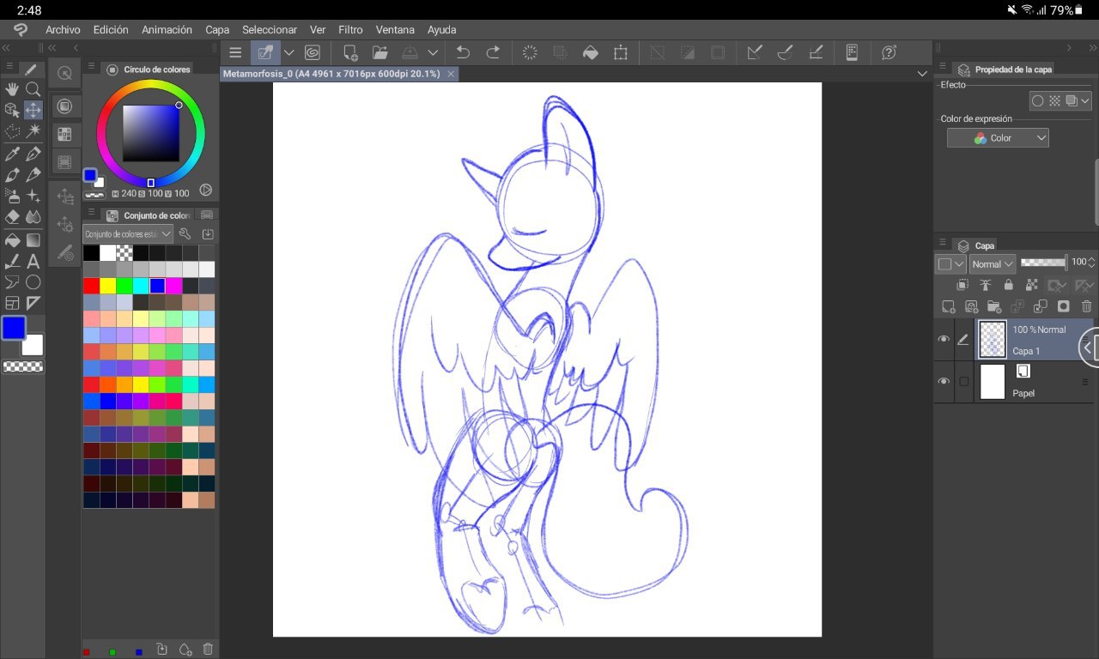The height and width of the screenshot is (659, 1099).
Task: Open the smartphone connection icon
Action: click(x=852, y=52)
